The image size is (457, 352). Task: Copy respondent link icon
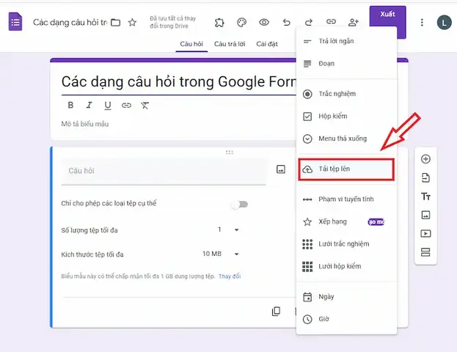[x=331, y=21]
